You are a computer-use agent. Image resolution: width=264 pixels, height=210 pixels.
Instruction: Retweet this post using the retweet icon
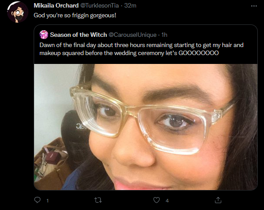click(x=98, y=200)
